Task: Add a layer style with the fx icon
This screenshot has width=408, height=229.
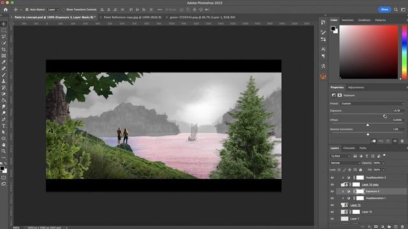Action: [x=369, y=226]
